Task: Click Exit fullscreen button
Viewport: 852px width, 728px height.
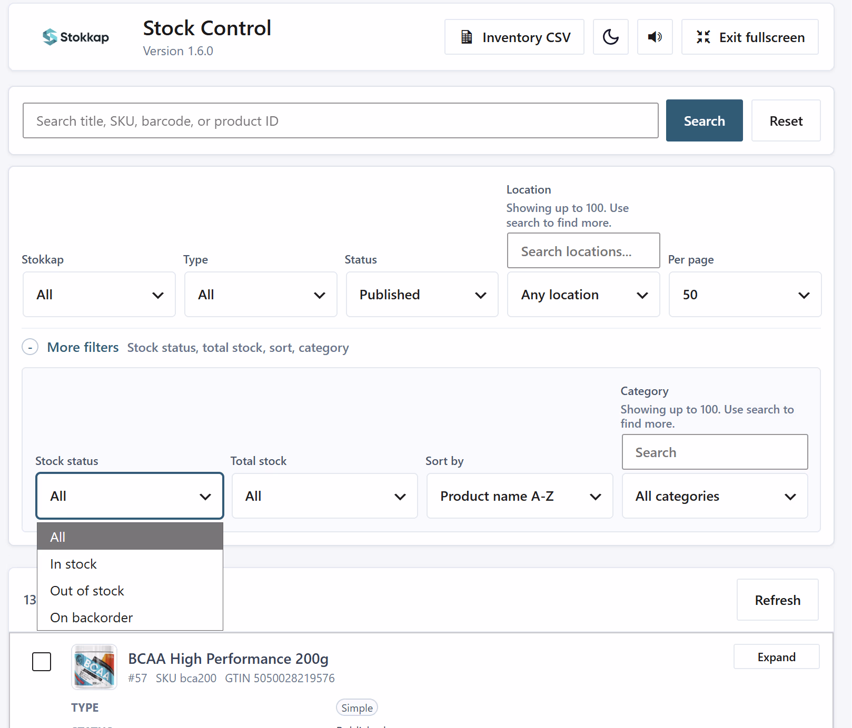Action: pos(750,37)
